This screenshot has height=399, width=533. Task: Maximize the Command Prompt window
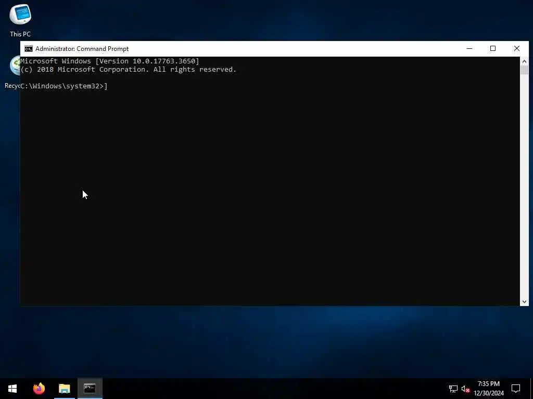[493, 49]
